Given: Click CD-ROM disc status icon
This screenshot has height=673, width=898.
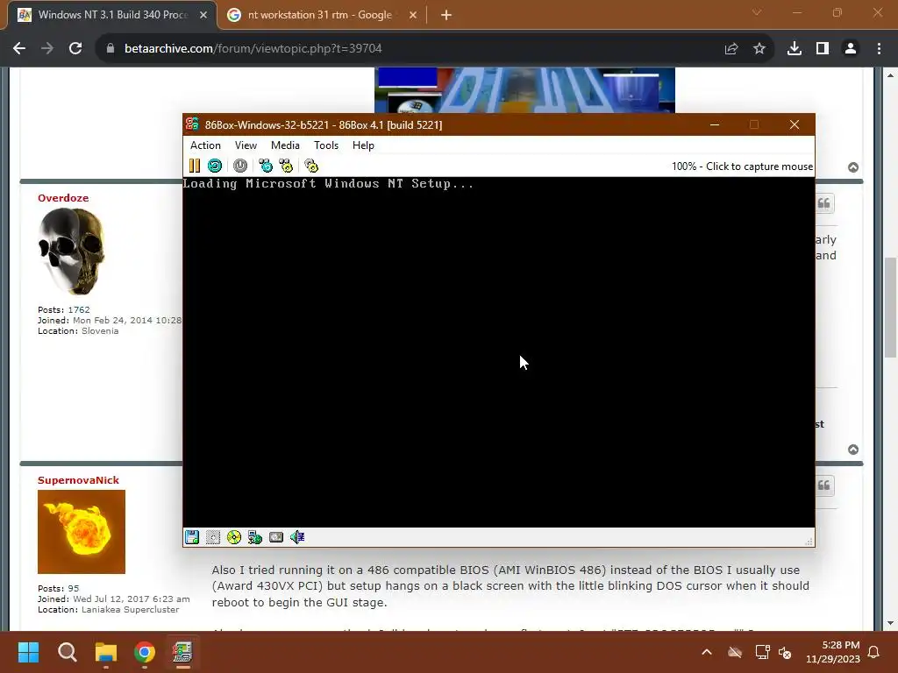Looking at the screenshot, I should click(233, 537).
